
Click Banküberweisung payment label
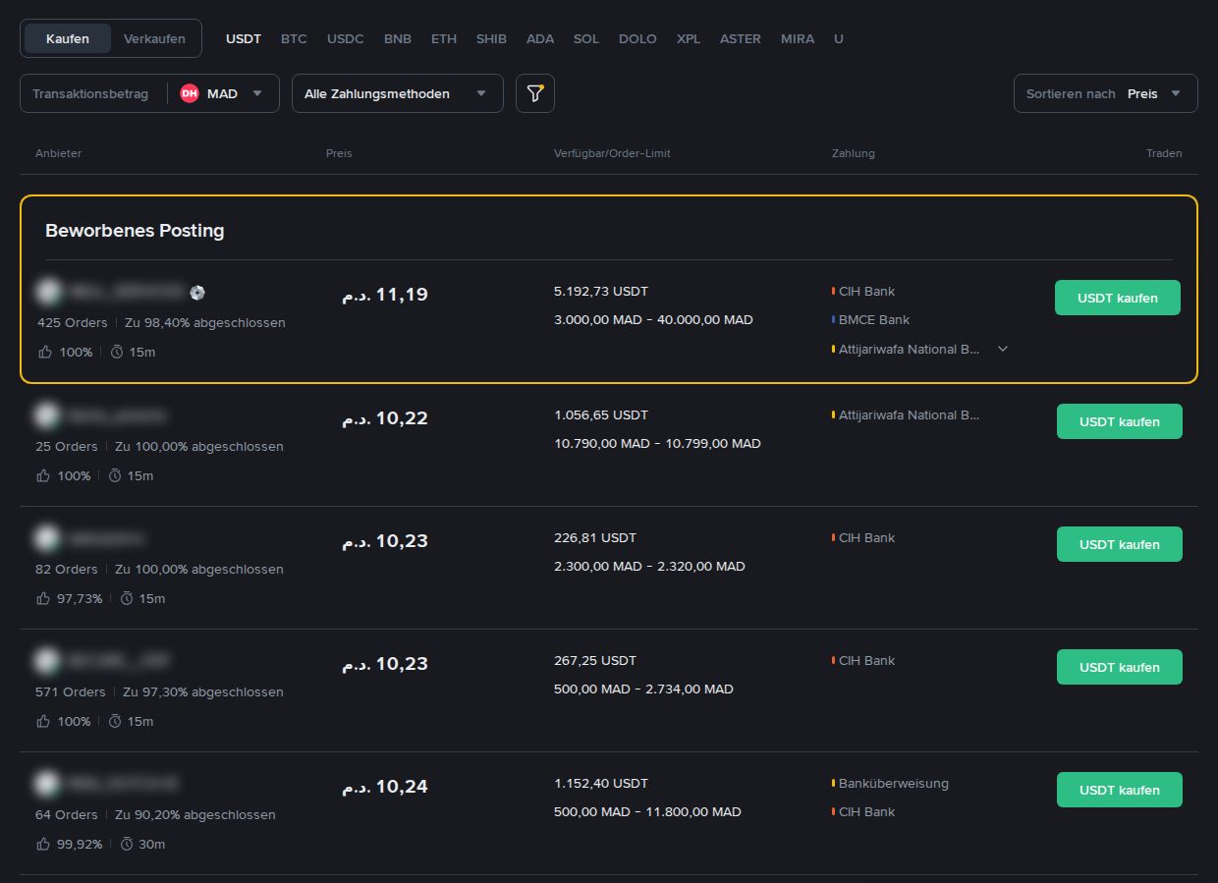(894, 784)
